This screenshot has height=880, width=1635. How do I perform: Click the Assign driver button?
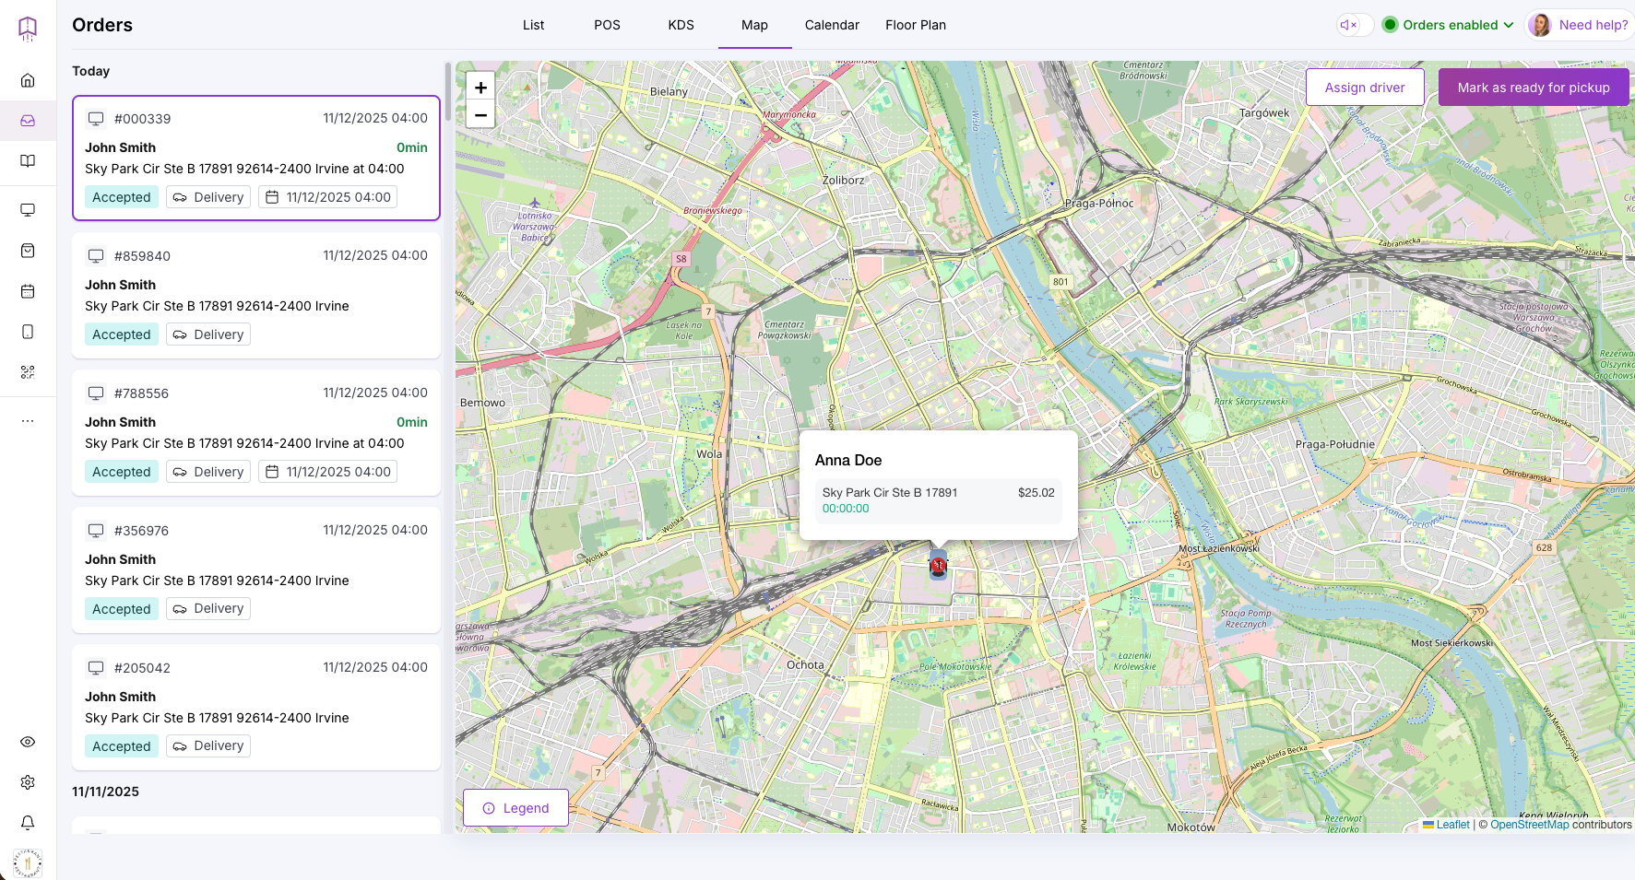coord(1365,88)
